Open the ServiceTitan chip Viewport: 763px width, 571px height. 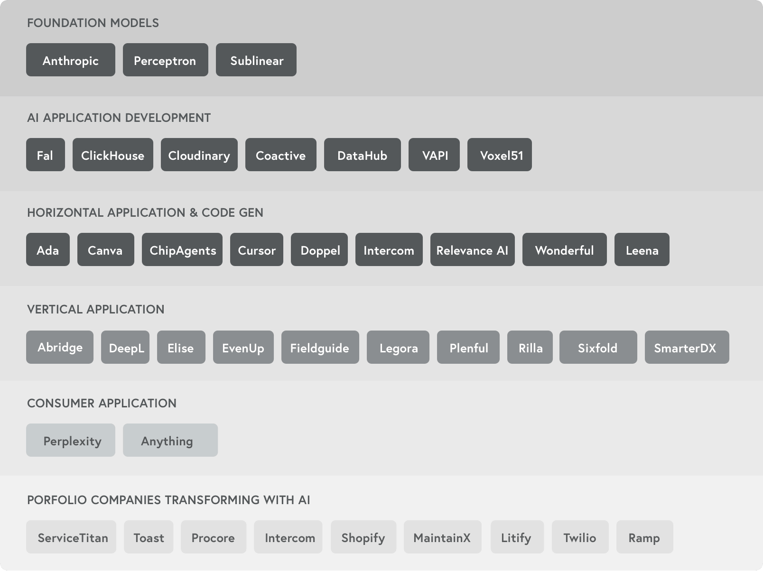click(x=71, y=537)
